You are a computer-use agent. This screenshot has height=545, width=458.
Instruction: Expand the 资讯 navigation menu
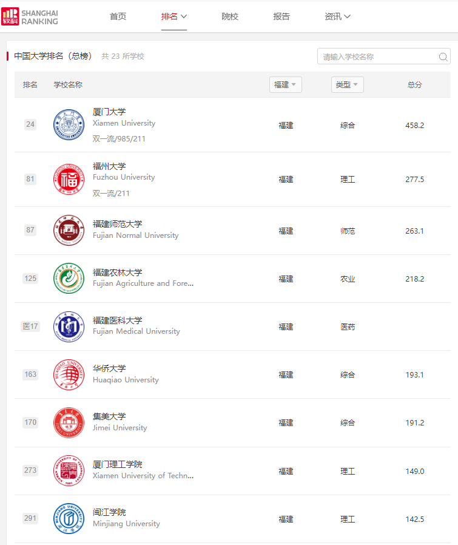(338, 16)
